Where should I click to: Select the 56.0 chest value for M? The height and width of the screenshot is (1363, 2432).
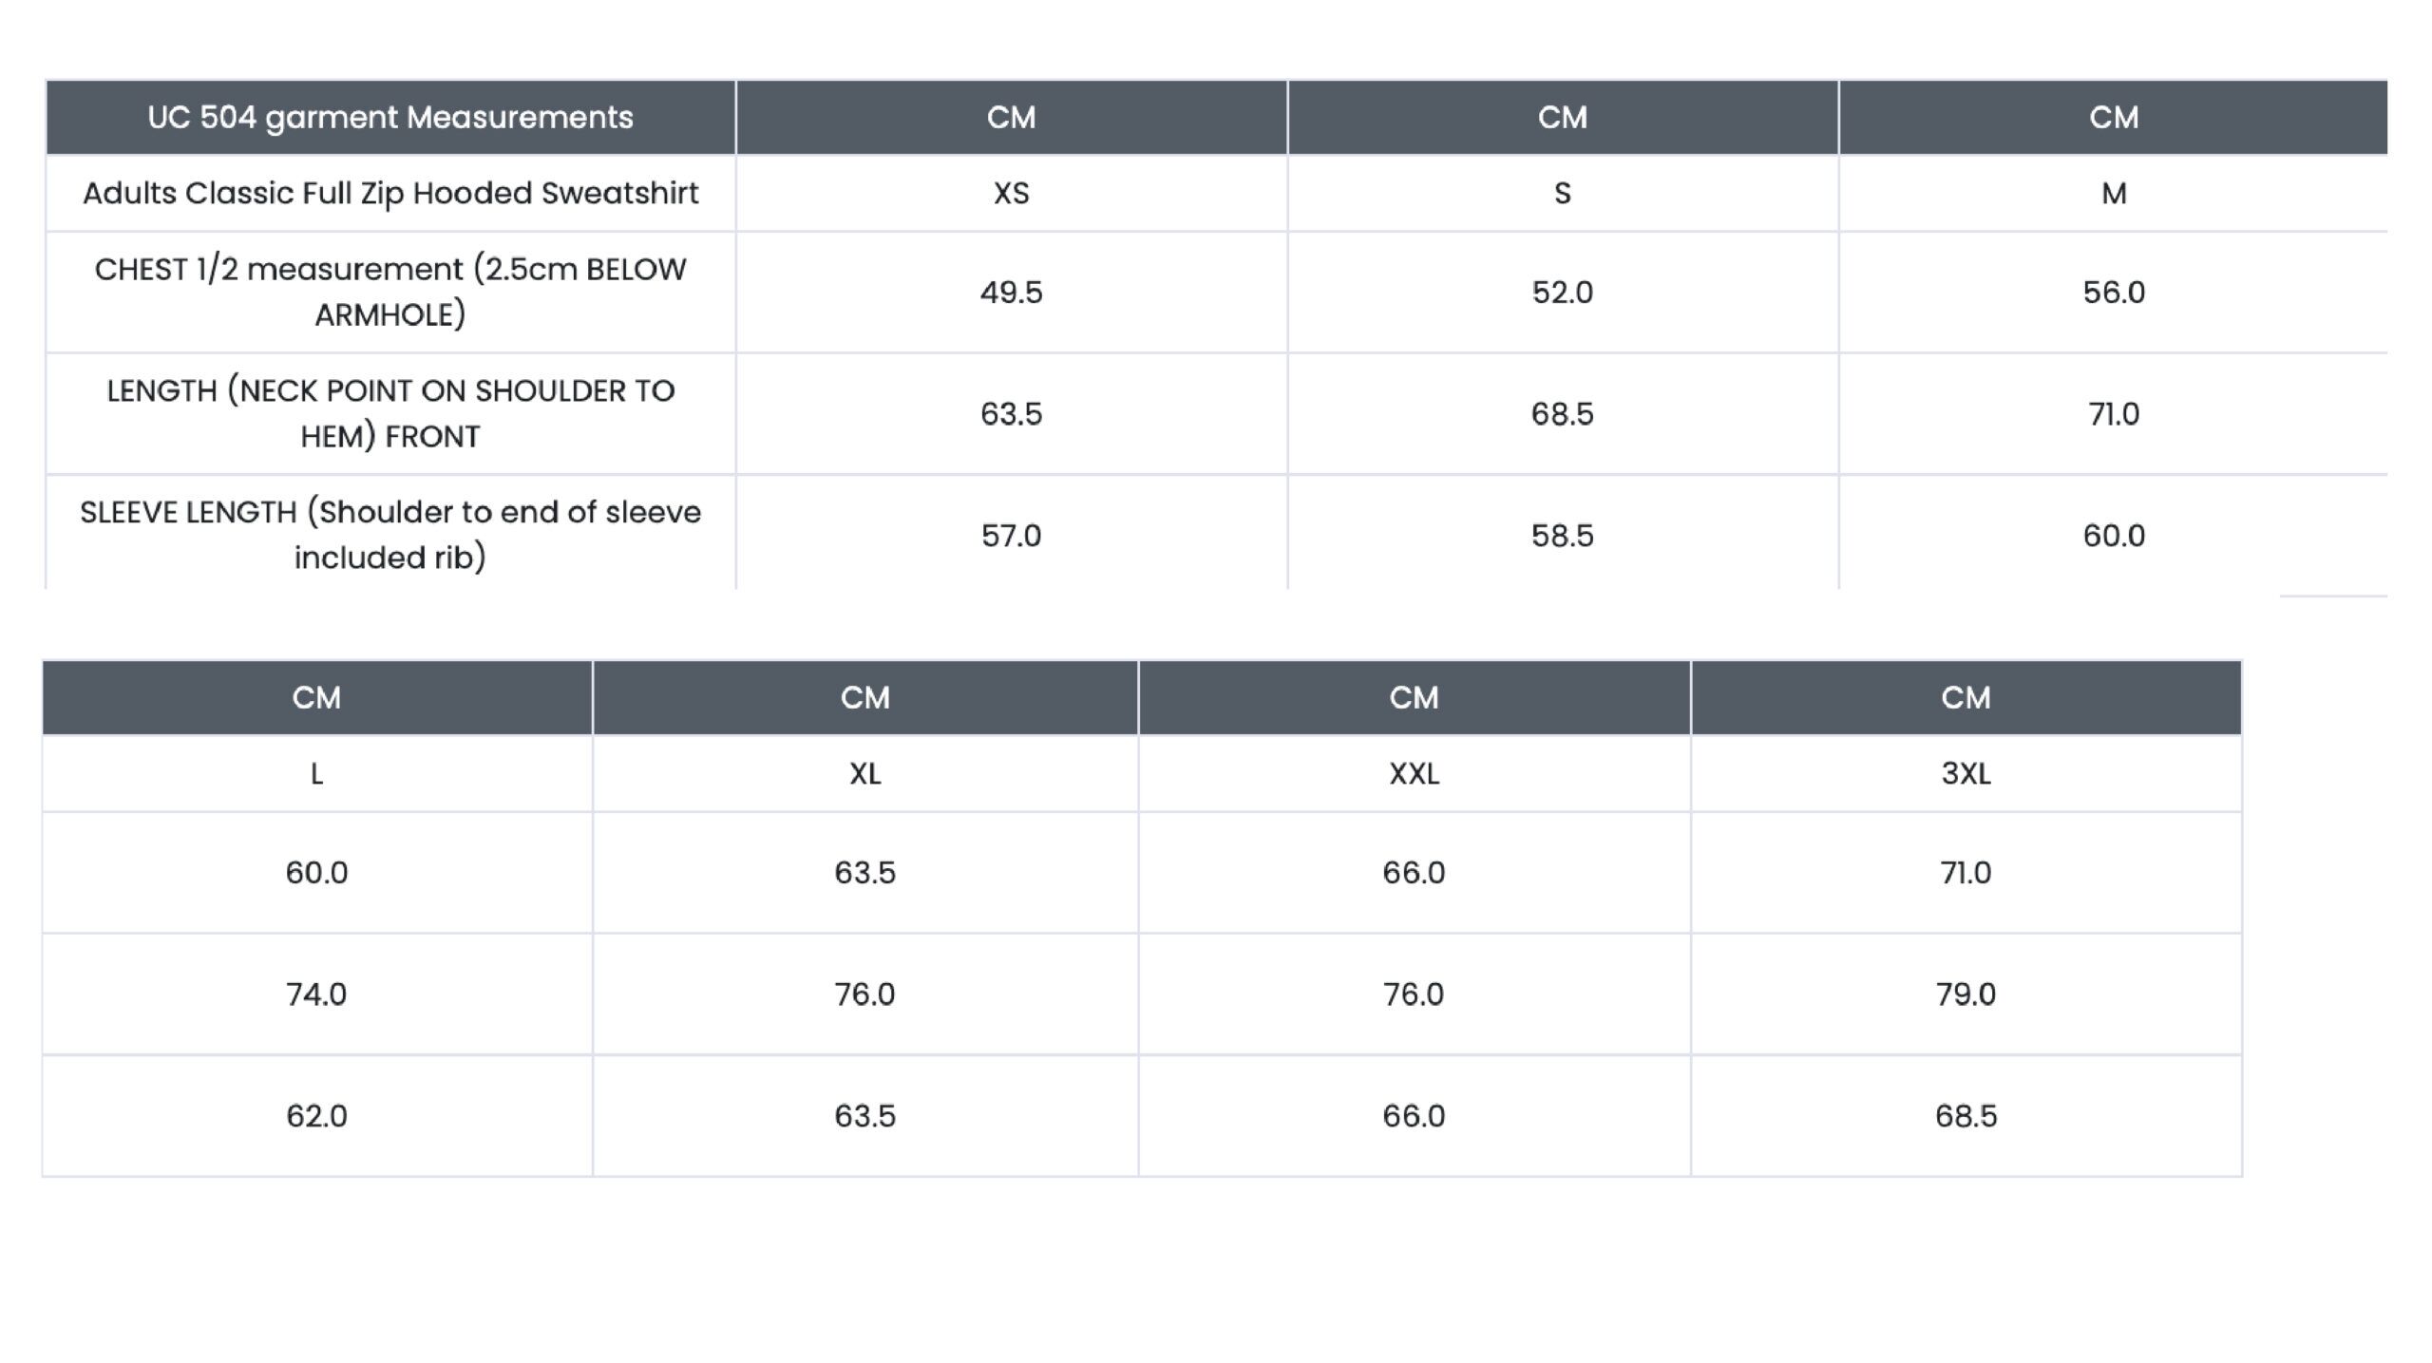2114,292
